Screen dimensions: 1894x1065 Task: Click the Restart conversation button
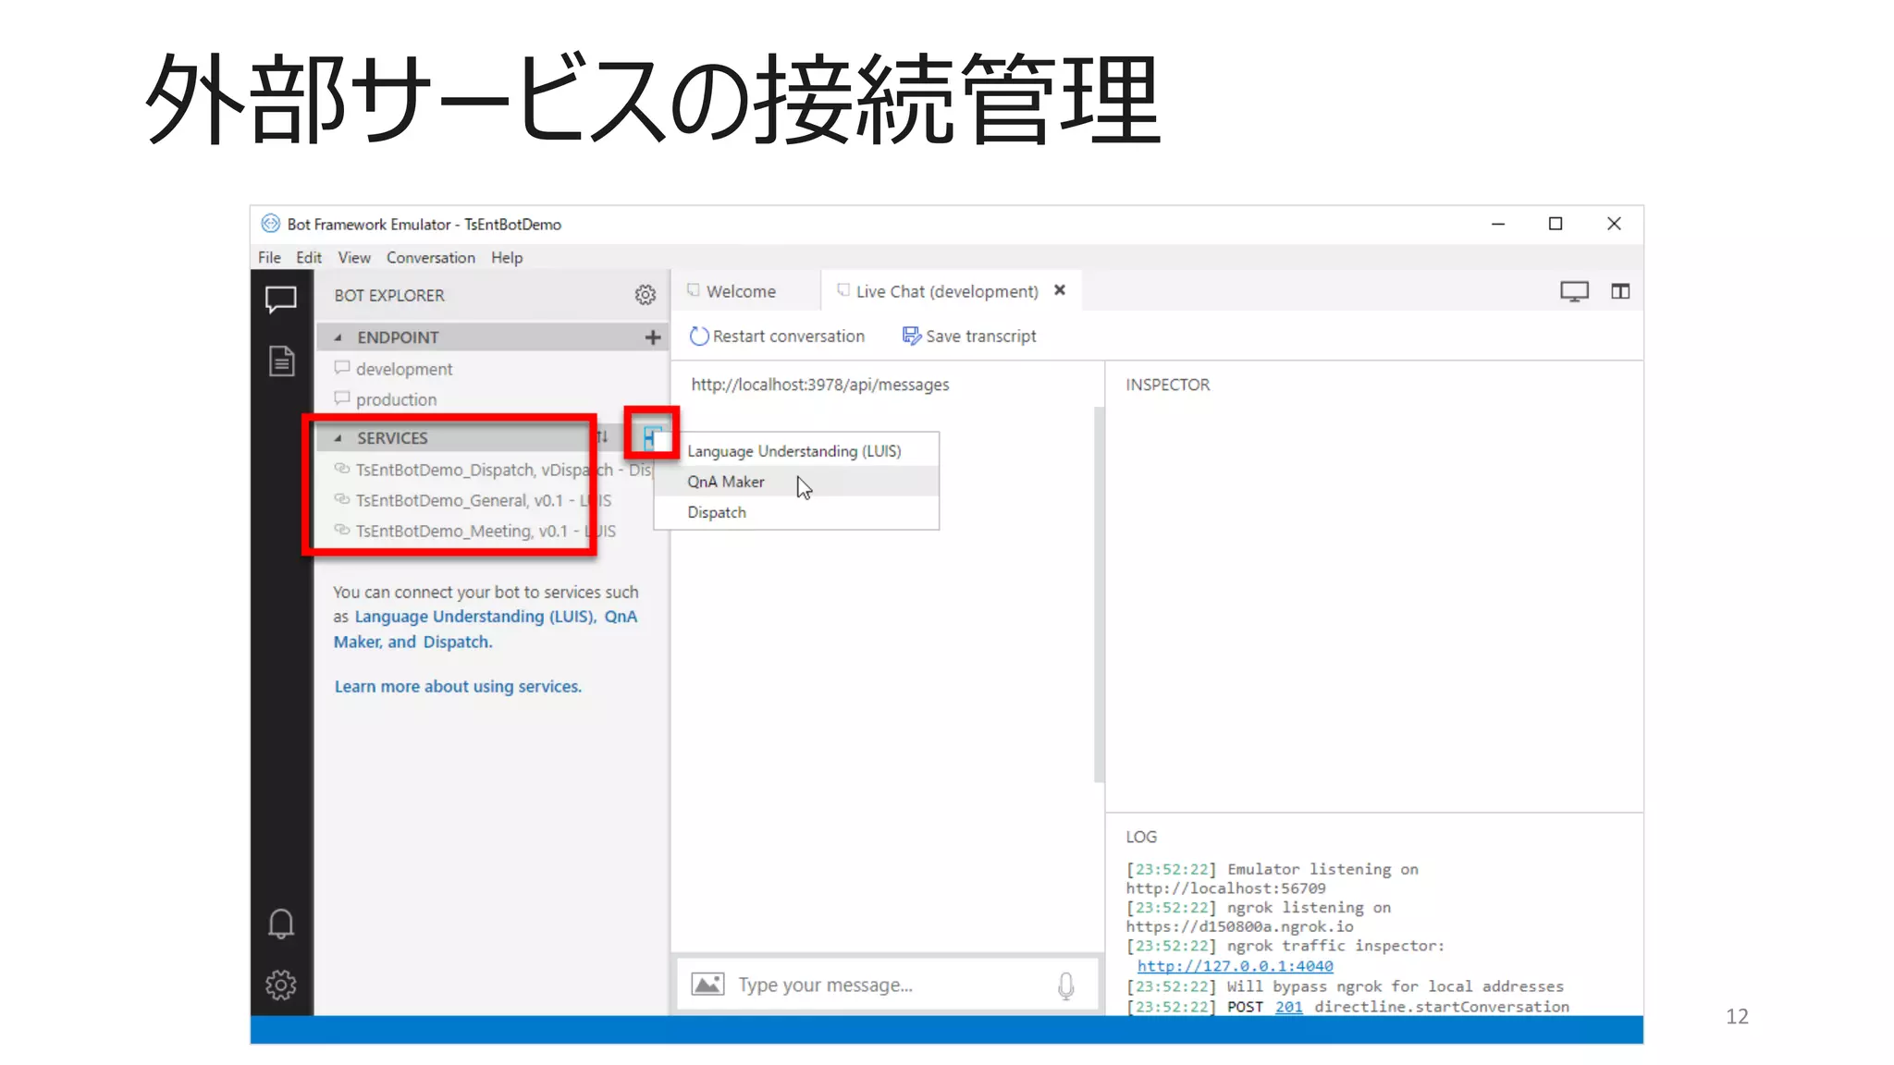coord(777,337)
